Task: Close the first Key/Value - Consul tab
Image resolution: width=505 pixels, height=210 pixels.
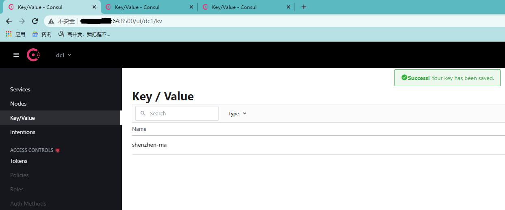Action: point(94,7)
